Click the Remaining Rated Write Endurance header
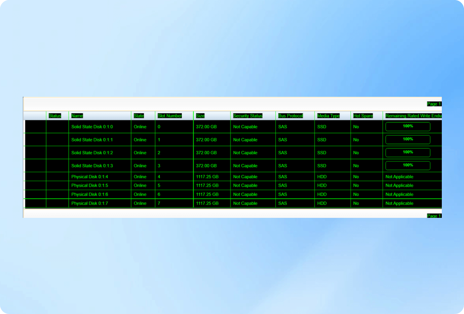Screen dimensions: 464x314 [x=414, y=116]
